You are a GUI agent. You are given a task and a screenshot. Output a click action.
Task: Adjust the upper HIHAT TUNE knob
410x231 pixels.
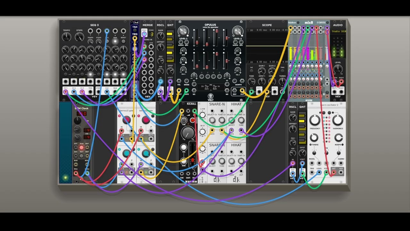point(241,120)
